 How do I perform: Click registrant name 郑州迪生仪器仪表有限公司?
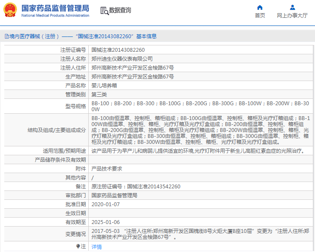(122, 59)
